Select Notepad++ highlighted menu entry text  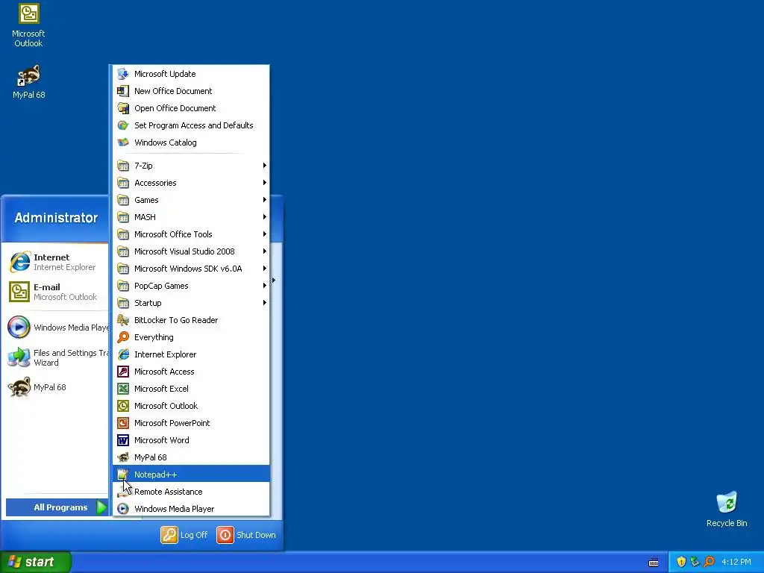155,475
